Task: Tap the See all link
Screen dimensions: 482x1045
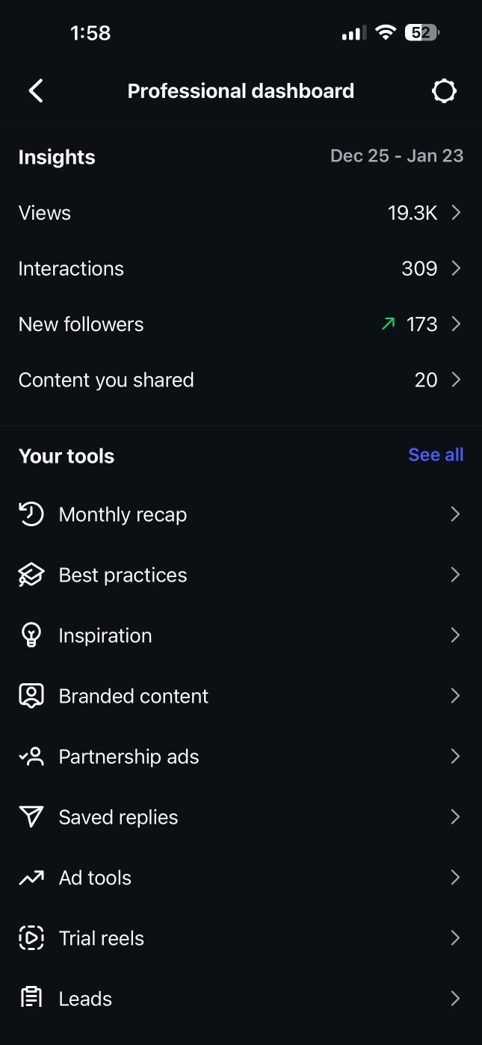Action: coord(436,455)
